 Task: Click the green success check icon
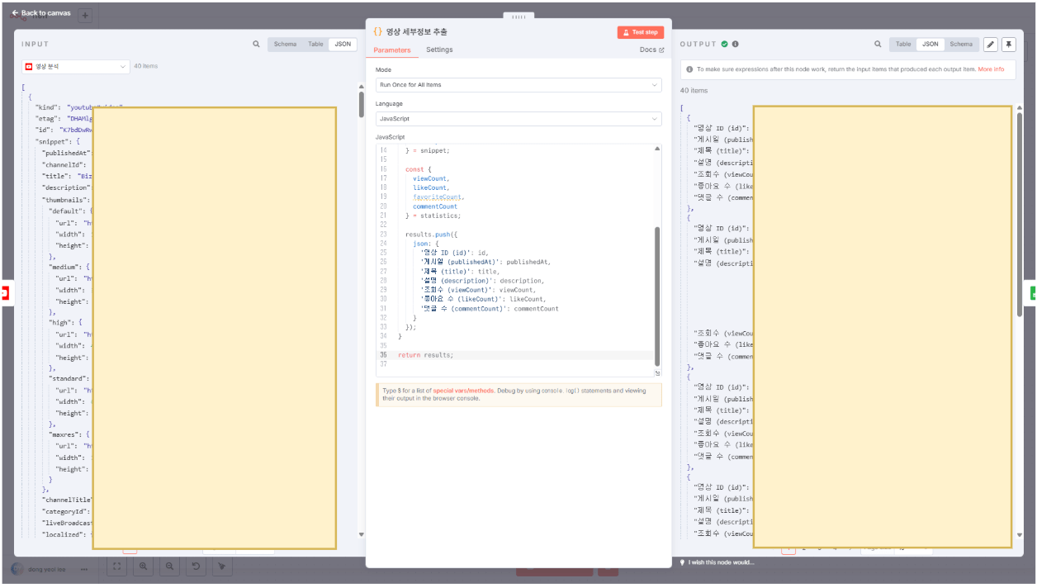point(724,45)
